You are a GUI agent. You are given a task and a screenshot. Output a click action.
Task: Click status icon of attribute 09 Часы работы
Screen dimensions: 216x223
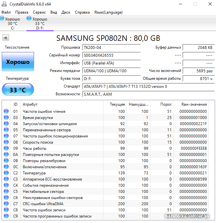point(6,148)
